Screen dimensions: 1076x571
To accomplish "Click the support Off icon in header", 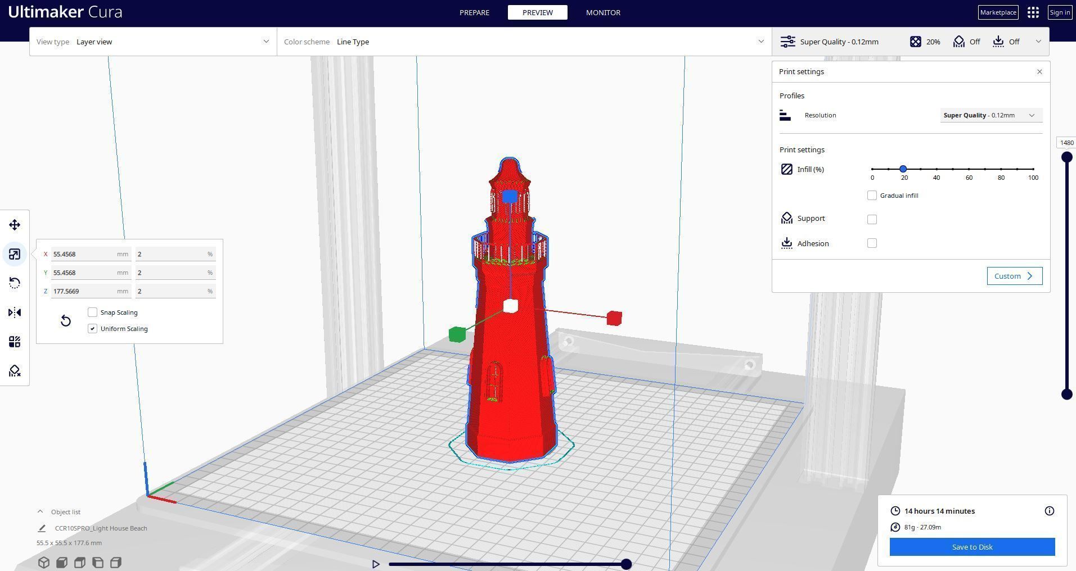I will pyautogui.click(x=959, y=42).
